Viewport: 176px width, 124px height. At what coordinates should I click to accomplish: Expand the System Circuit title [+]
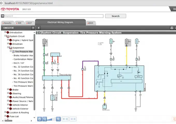pyautogui.click(x=39, y=33)
